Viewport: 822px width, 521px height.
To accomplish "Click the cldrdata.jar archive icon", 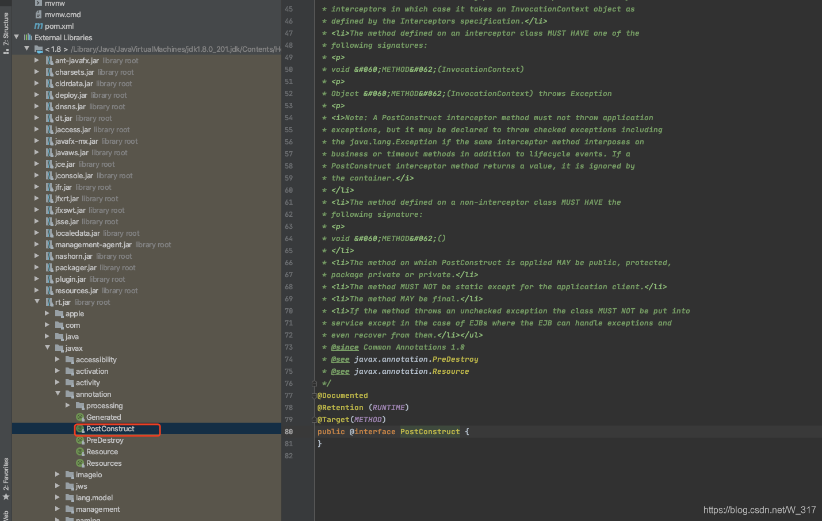I will pos(49,83).
